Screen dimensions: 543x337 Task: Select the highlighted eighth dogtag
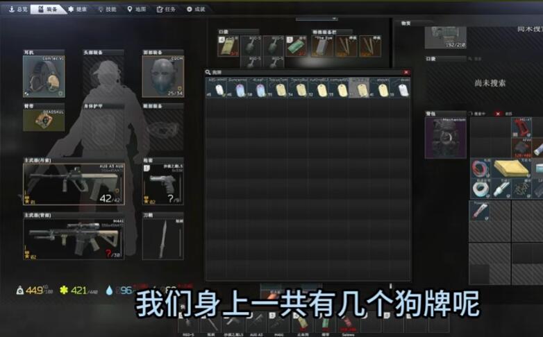(x=359, y=87)
